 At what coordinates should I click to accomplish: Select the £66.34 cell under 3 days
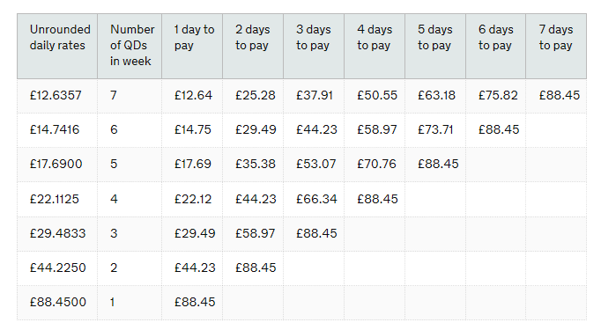click(x=314, y=200)
